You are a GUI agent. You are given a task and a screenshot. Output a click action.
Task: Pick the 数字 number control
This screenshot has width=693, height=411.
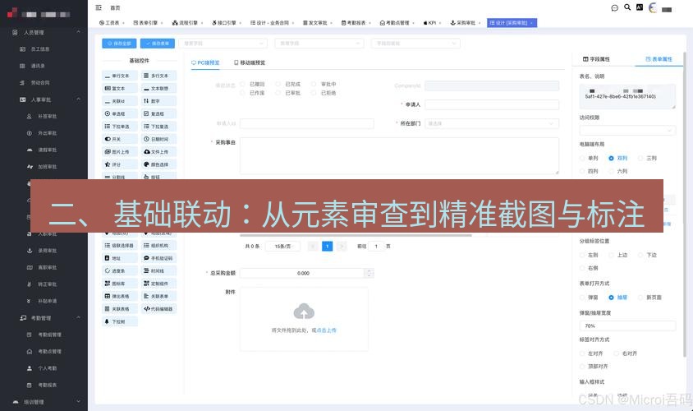point(158,101)
